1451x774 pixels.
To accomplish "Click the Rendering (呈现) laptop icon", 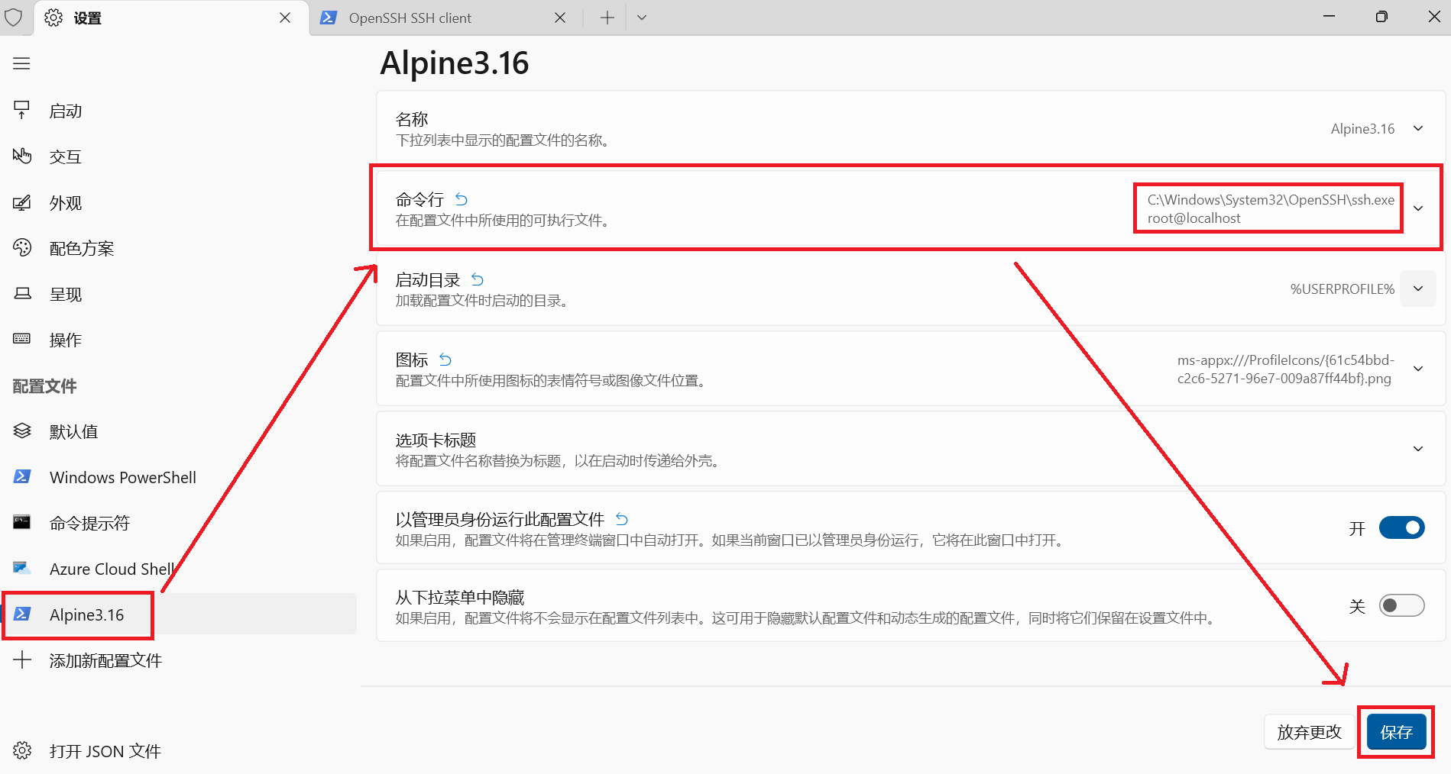I will pyautogui.click(x=22, y=294).
